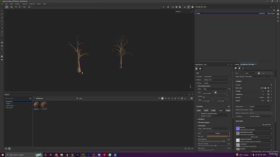The image size is (280, 157).
Task: Click the Random seed button
Action: point(217,133)
